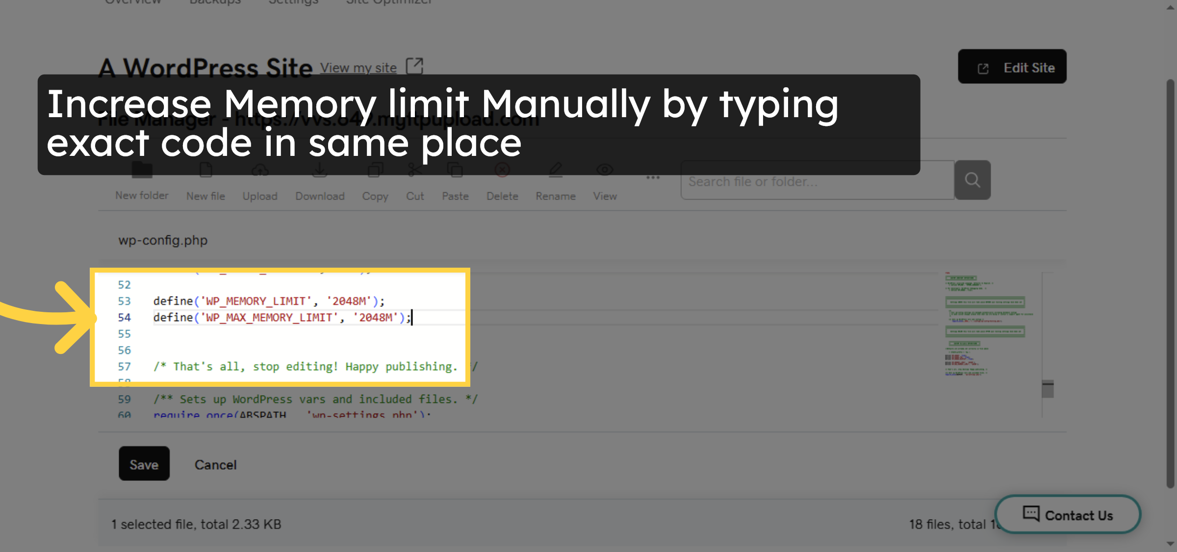The image size is (1177, 552).
Task: Click Rename in the toolbar
Action: (556, 196)
